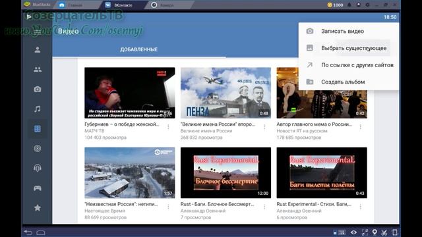Viewport: 422px width, 237px height.
Task: Click the scissors screenshot icon
Action: coord(384,232)
